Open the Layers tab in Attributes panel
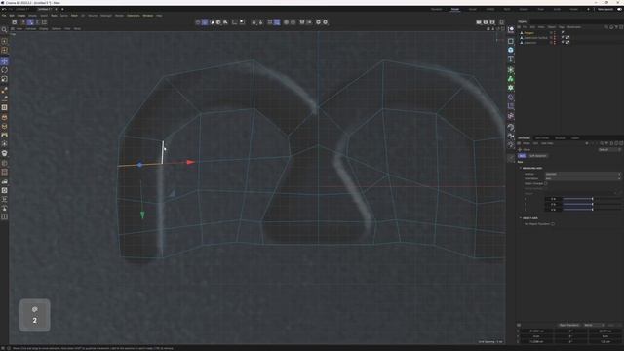Viewport: 624px width, 351px height. (575, 138)
